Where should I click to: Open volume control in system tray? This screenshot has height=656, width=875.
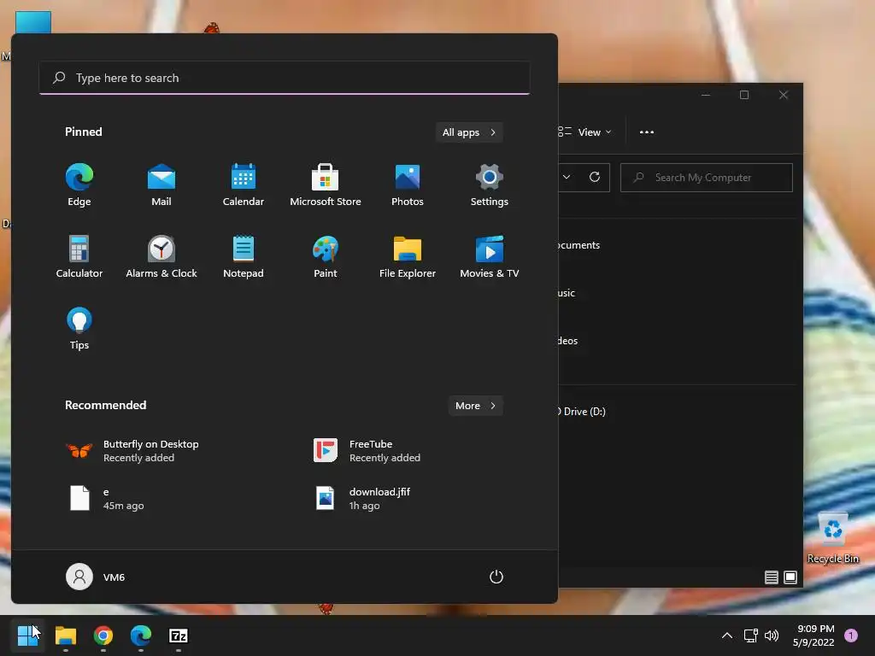pos(772,635)
